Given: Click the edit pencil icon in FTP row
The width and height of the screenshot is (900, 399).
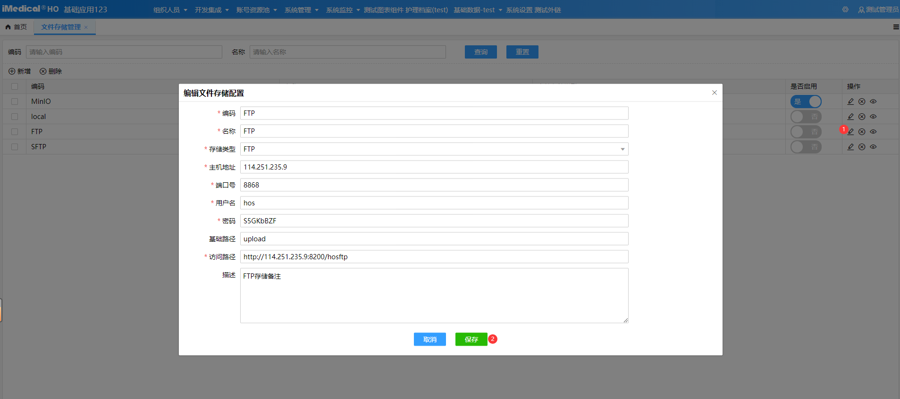Looking at the screenshot, I should click(x=850, y=132).
